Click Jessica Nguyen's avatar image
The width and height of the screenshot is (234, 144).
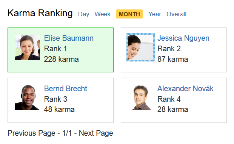(x=140, y=47)
